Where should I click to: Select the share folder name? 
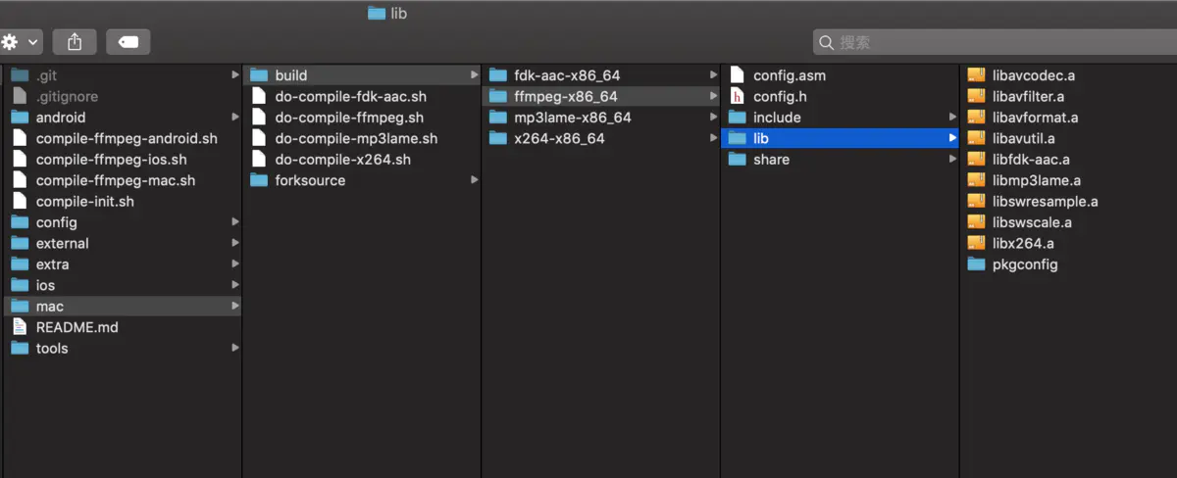tap(772, 160)
